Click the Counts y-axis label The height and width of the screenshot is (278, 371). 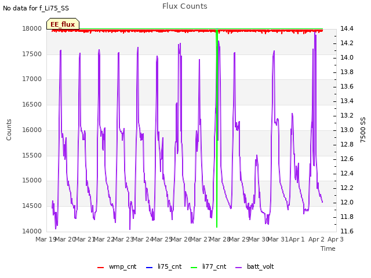(x=9, y=130)
